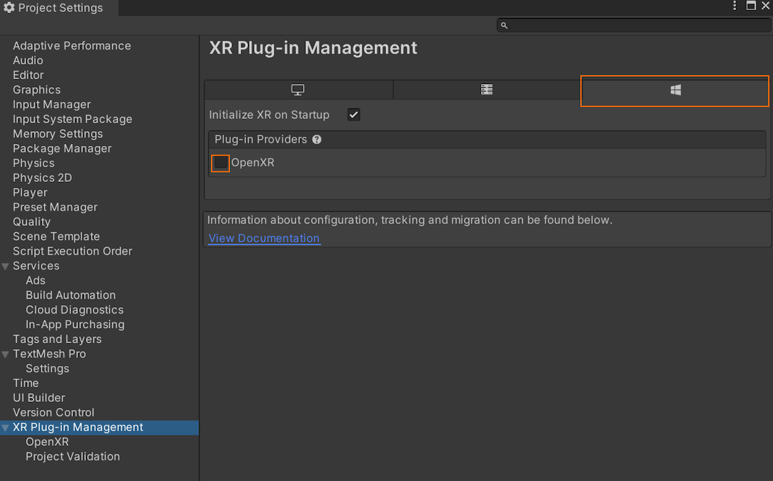Toggle Initialize XR on Startup checkbox
Screen dimensions: 773x481
pos(354,115)
